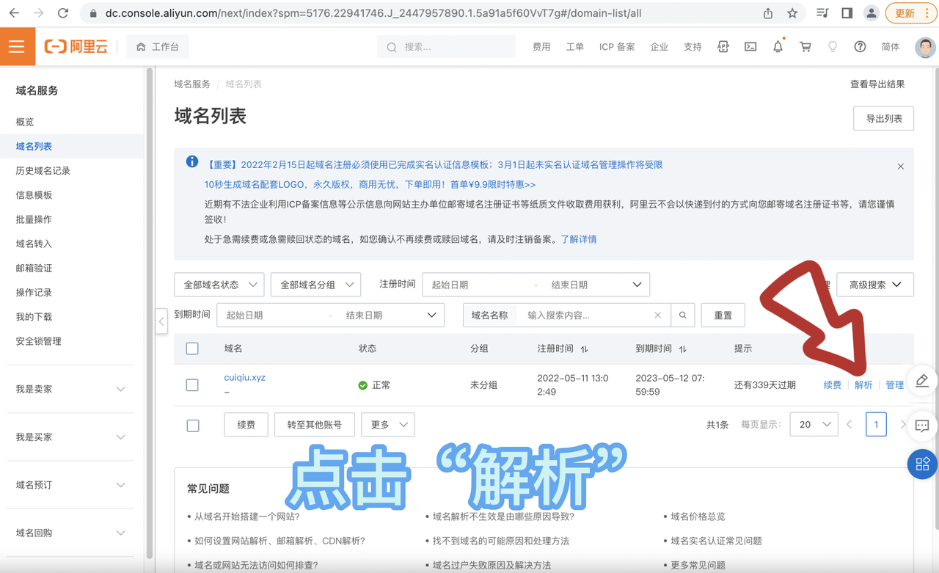Expand 域名回购 section
939x573 pixels.
[x=70, y=533]
